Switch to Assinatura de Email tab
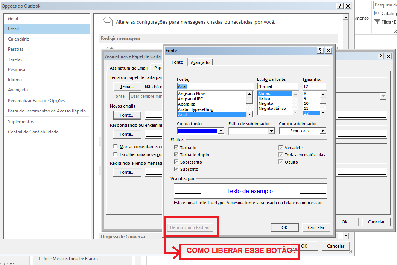Screen dimensions: 397x265 coord(129,68)
